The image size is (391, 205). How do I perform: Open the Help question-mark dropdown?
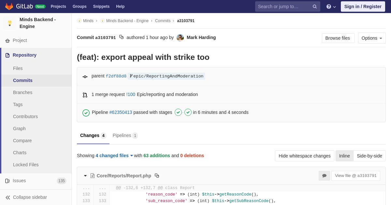click(331, 7)
